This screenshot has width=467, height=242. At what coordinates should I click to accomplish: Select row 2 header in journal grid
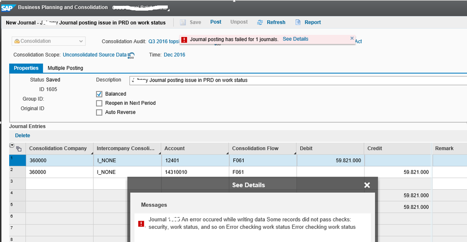point(17,172)
